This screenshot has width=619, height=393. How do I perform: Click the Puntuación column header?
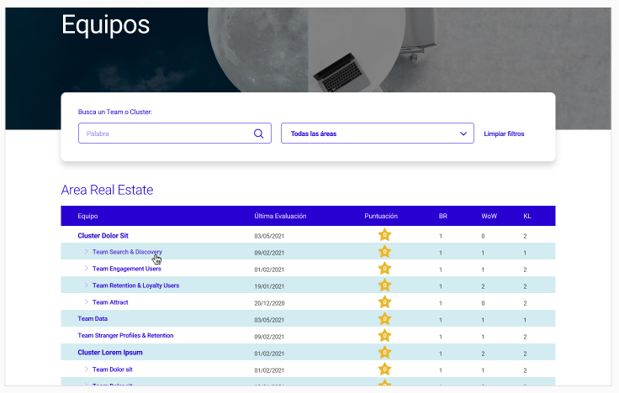(381, 216)
